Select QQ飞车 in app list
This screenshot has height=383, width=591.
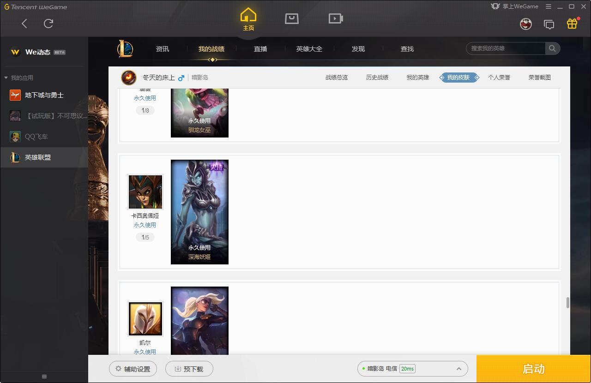click(44, 137)
